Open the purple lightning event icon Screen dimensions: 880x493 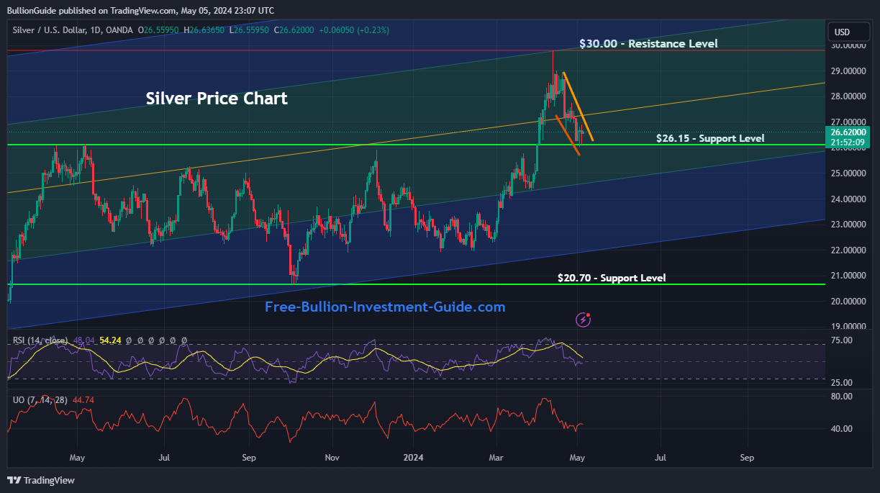[584, 320]
